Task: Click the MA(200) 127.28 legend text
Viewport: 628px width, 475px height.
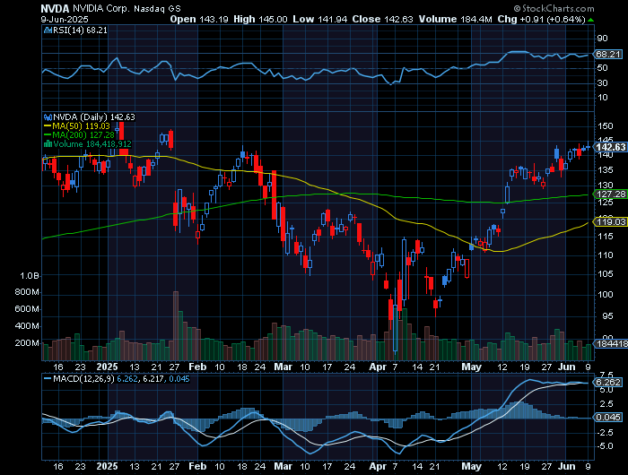Action: (83, 135)
